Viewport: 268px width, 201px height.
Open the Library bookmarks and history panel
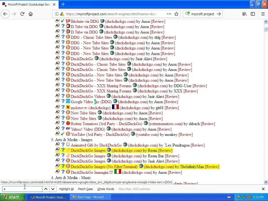point(244,14)
